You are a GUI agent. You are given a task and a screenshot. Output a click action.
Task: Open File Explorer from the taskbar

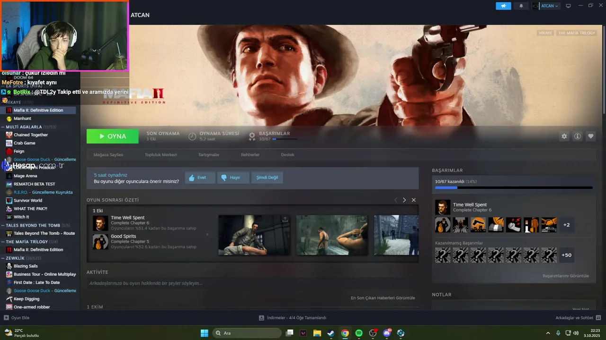pyautogui.click(x=317, y=333)
